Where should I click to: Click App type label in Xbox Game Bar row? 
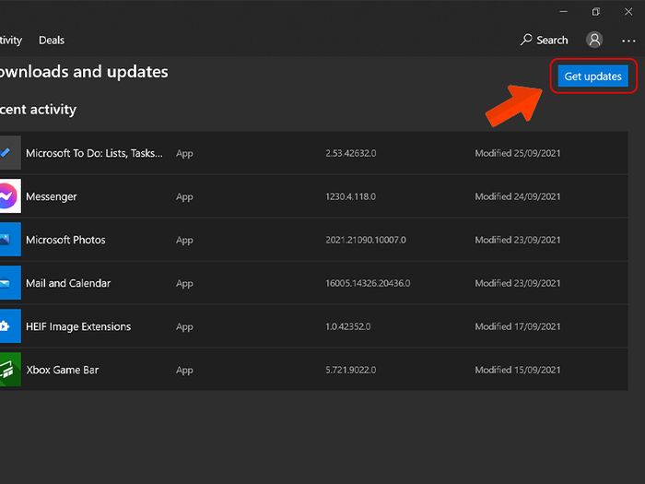184,371
